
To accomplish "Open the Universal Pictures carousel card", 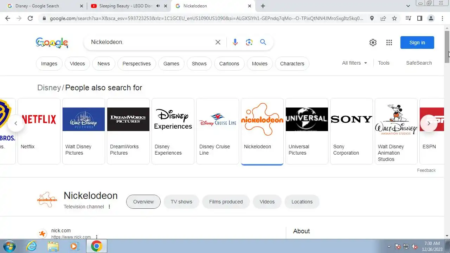I will [307, 131].
